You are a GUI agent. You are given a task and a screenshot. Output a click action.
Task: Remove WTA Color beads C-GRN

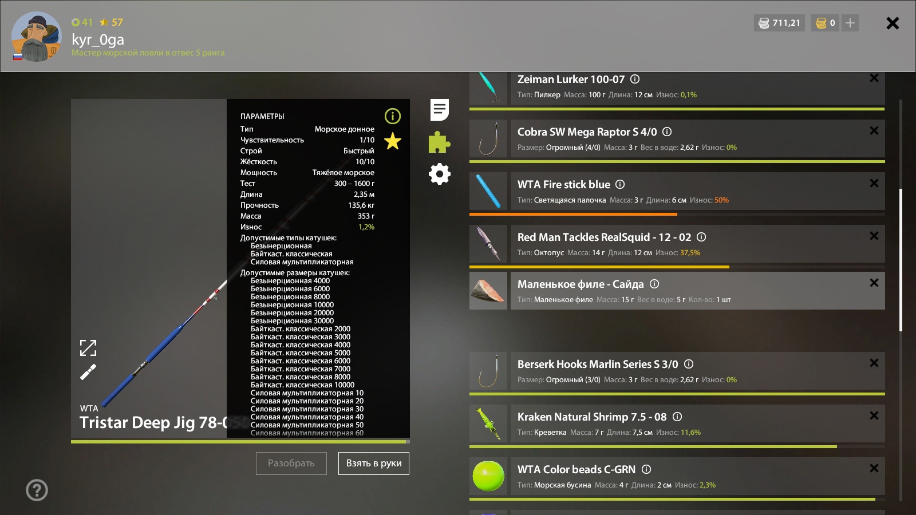(874, 468)
